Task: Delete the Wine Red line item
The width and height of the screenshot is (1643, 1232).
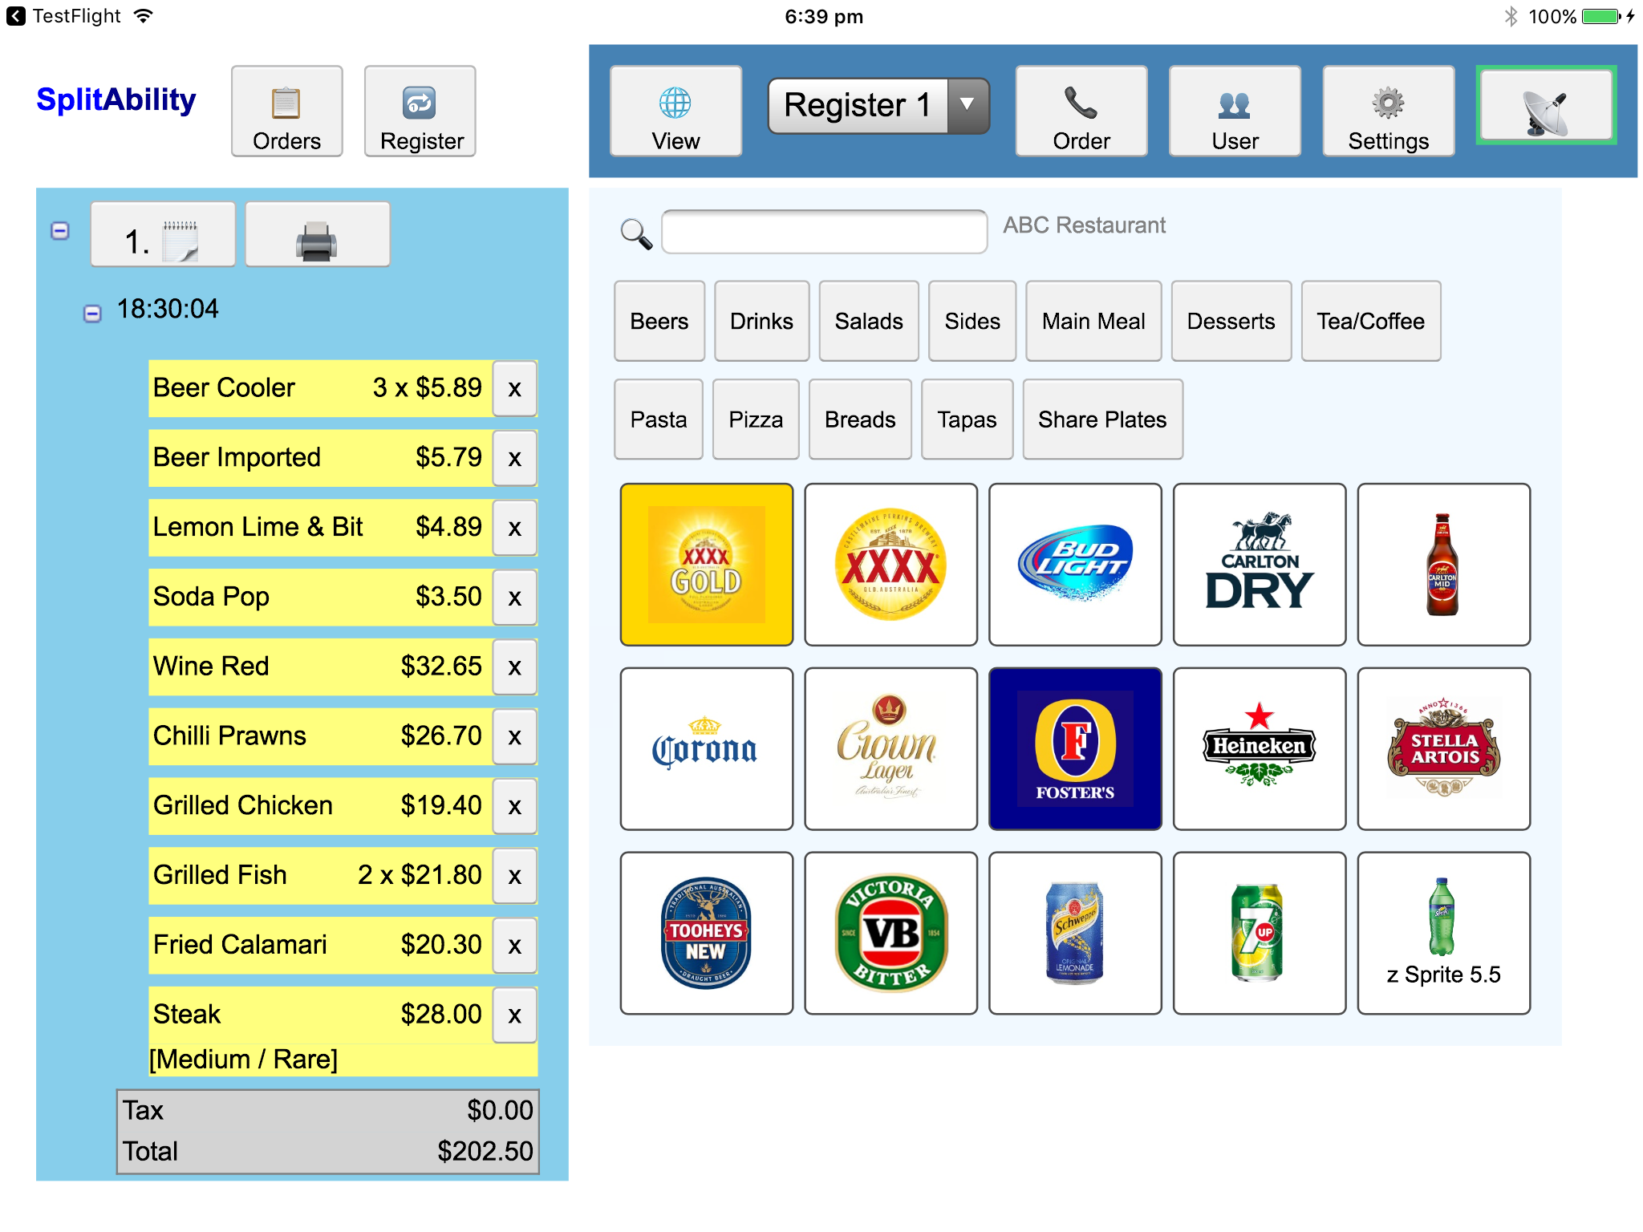Action: click(x=514, y=667)
